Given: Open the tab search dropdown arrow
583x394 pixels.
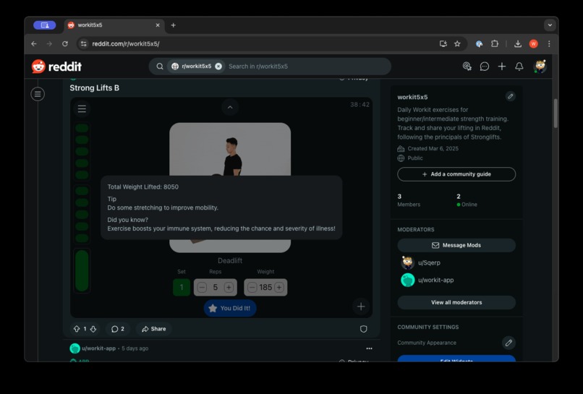Looking at the screenshot, I should pos(550,25).
